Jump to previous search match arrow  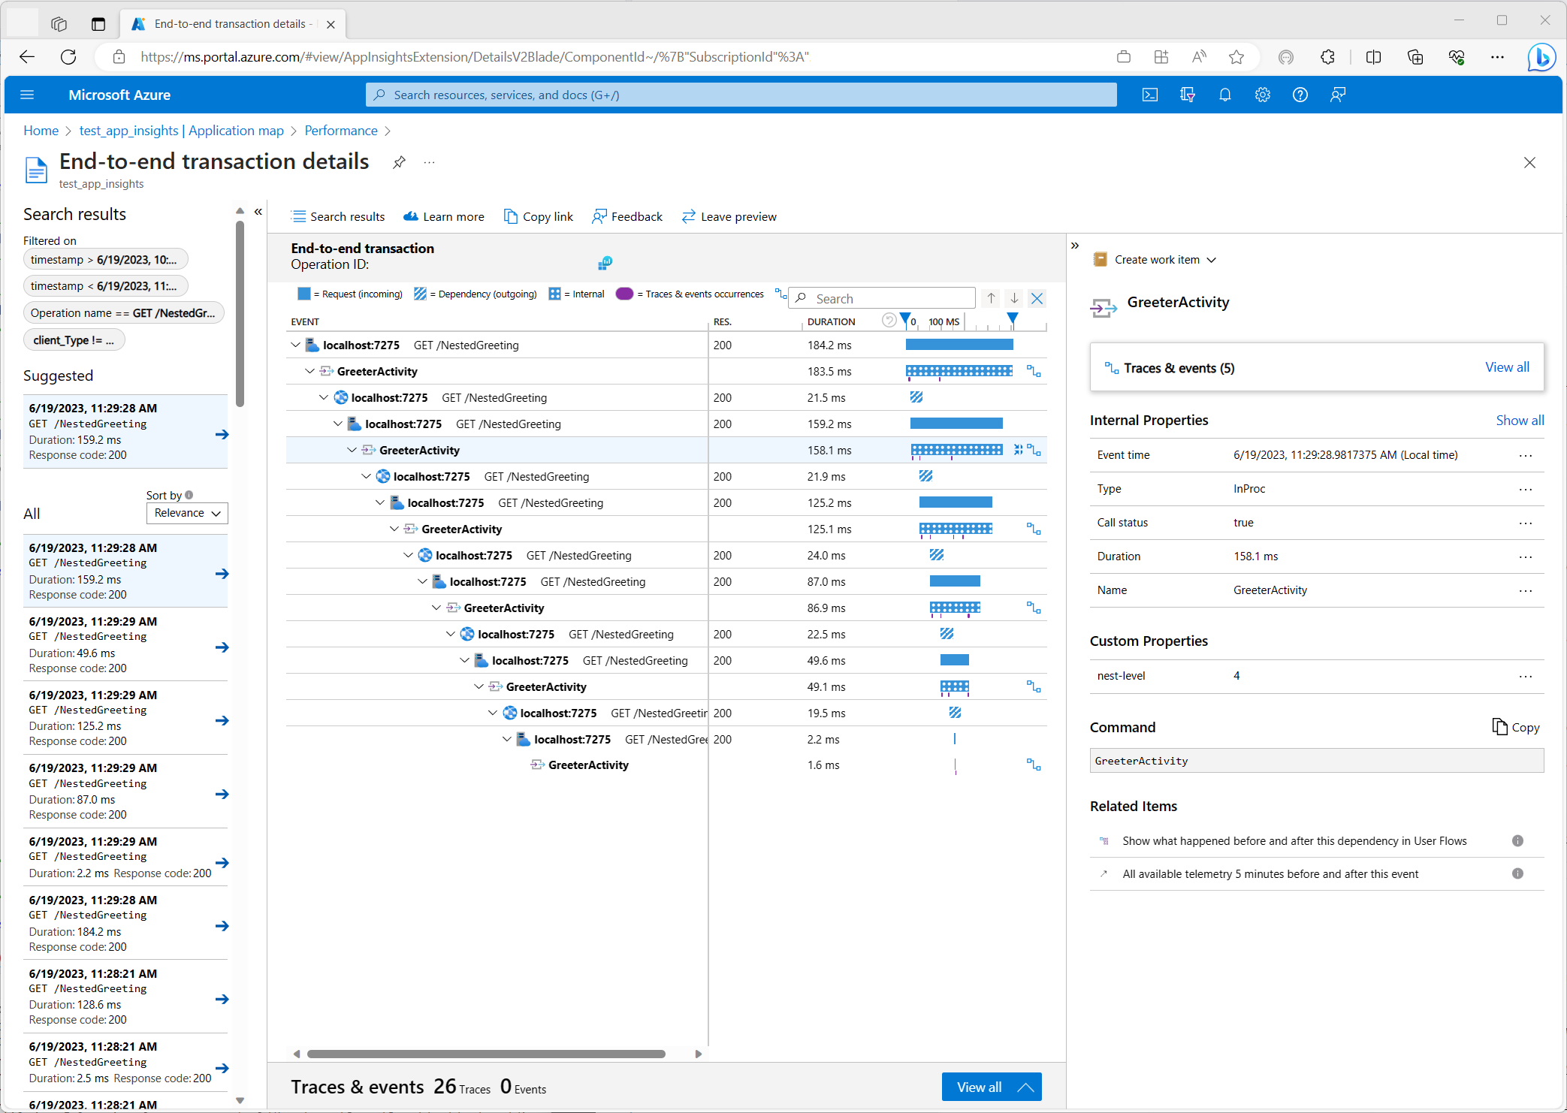[x=991, y=298]
